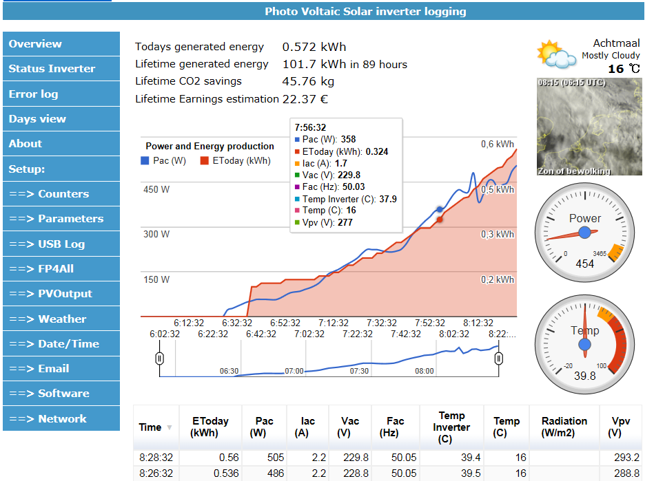654x481 pixels.
Task: Open Parameters setup page
Action: (x=61, y=219)
